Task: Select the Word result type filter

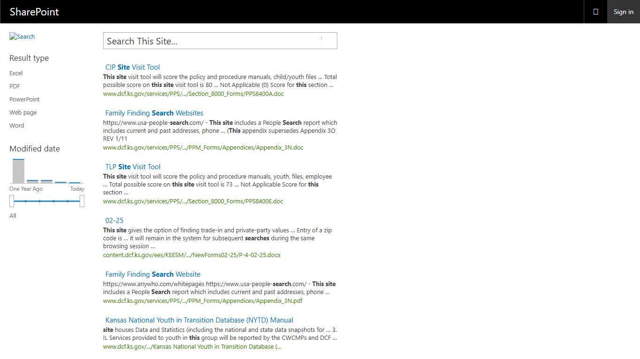Action: point(16,125)
